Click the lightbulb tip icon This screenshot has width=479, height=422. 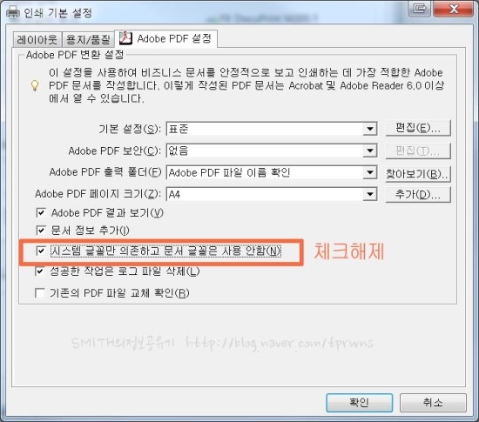[x=35, y=85]
